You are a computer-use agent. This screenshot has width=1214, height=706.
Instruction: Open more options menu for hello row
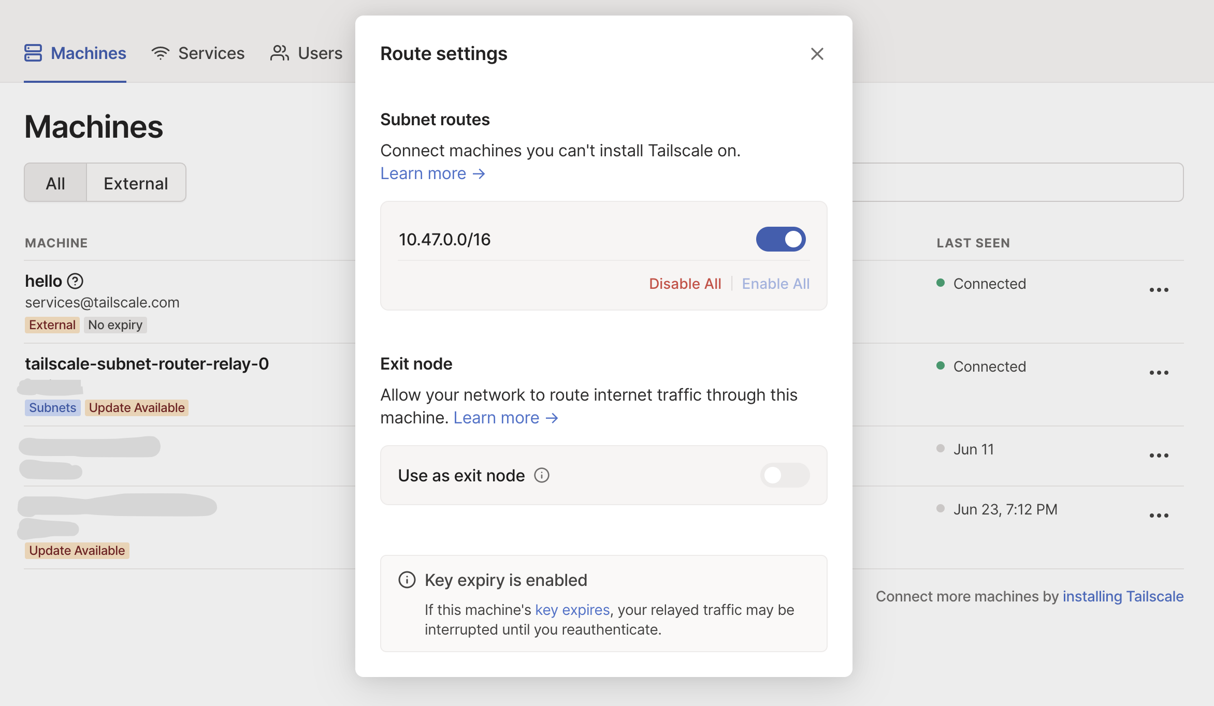coord(1159,290)
